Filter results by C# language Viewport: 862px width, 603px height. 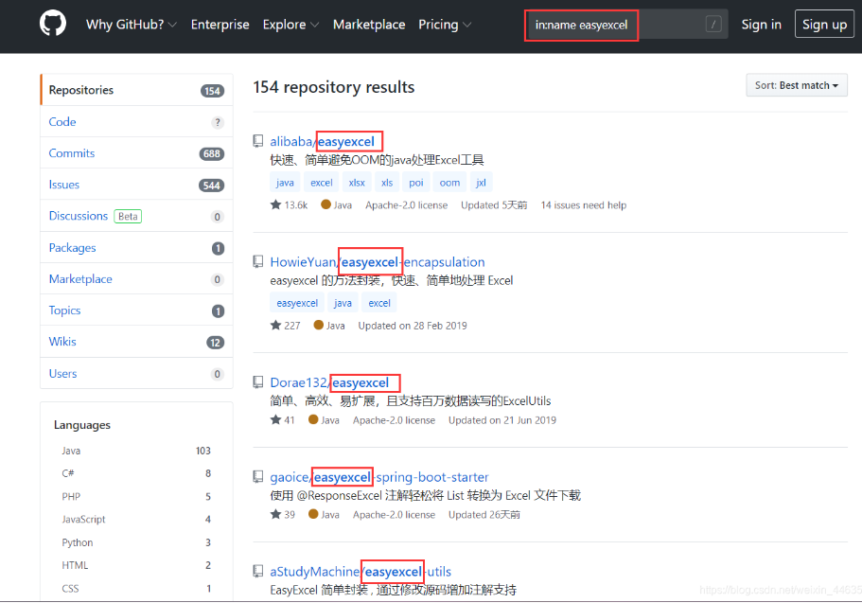click(x=136, y=473)
